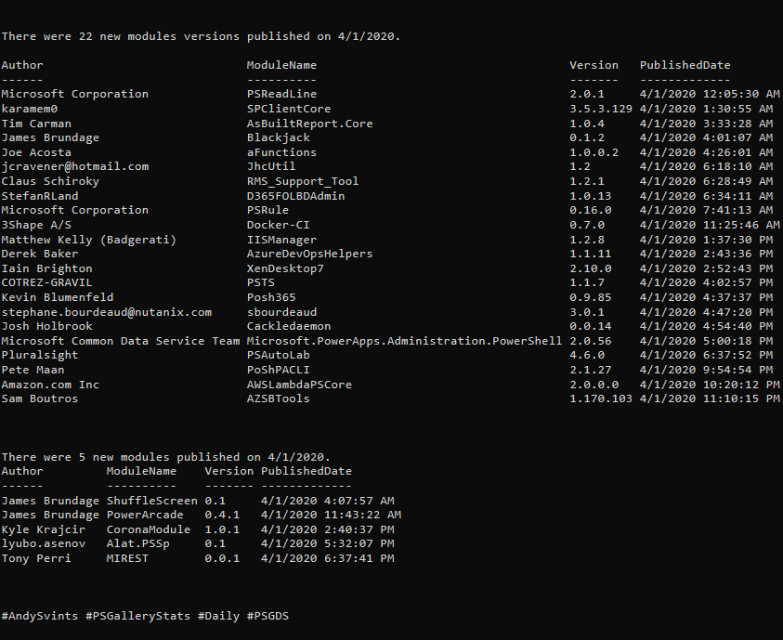Screen dimensions: 783x640
Task: Select the ShuffleScreen module name
Action: (151, 501)
